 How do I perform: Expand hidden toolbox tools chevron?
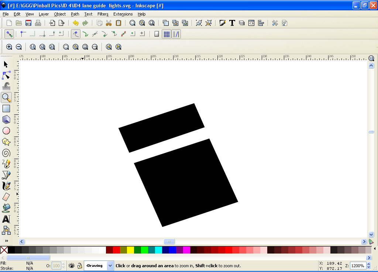[x=6, y=241]
